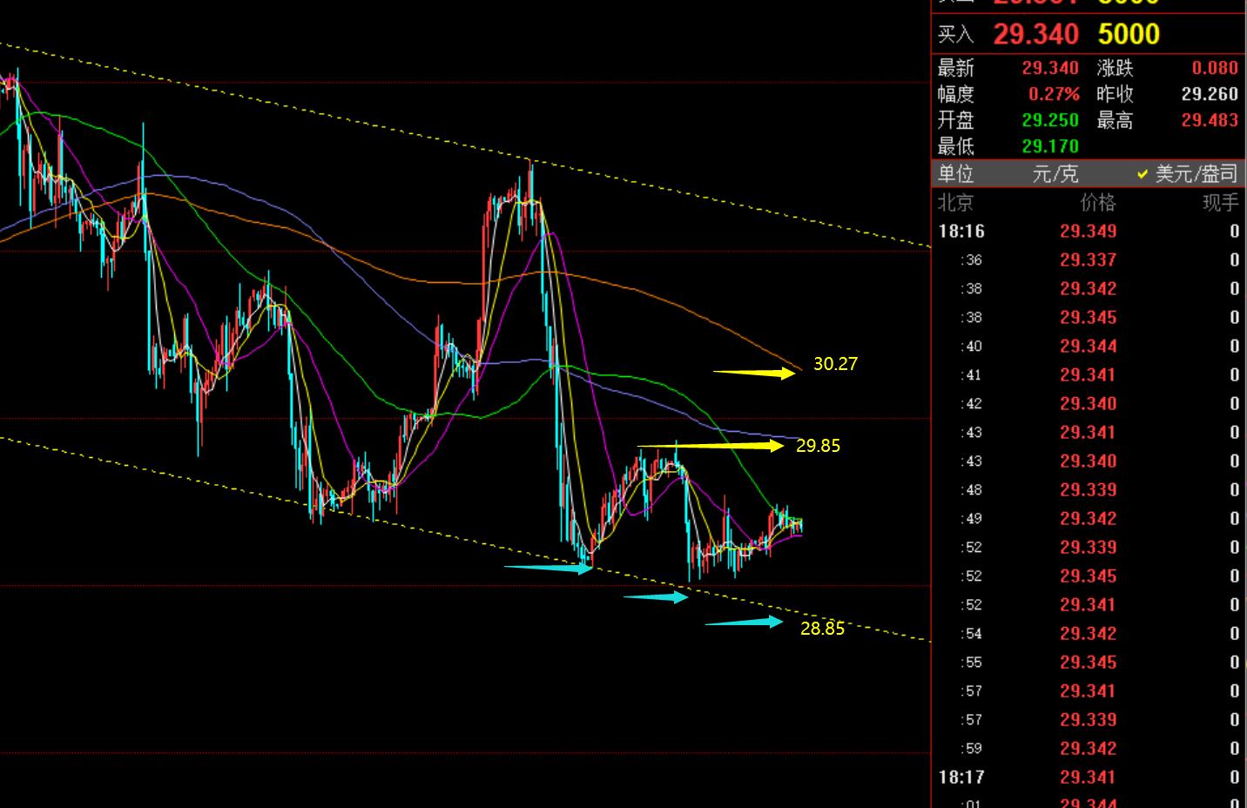Image resolution: width=1247 pixels, height=808 pixels.
Task: Click the yellow arrow pointing to 29.85
Action: [710, 446]
